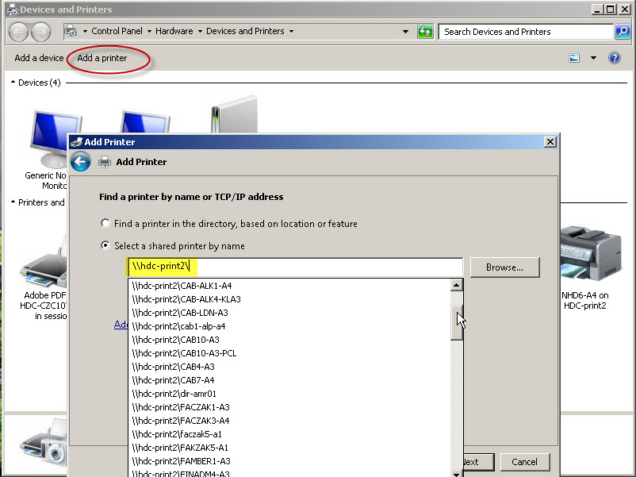Screen dimensions: 636x477
Task: Collapse the Devices (4) group
Action: 13,83
